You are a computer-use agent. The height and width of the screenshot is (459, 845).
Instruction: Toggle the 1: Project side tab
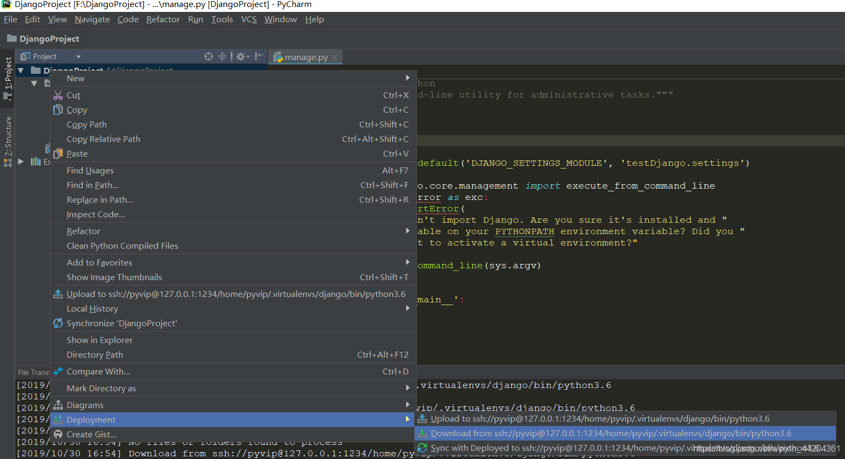tap(8, 77)
